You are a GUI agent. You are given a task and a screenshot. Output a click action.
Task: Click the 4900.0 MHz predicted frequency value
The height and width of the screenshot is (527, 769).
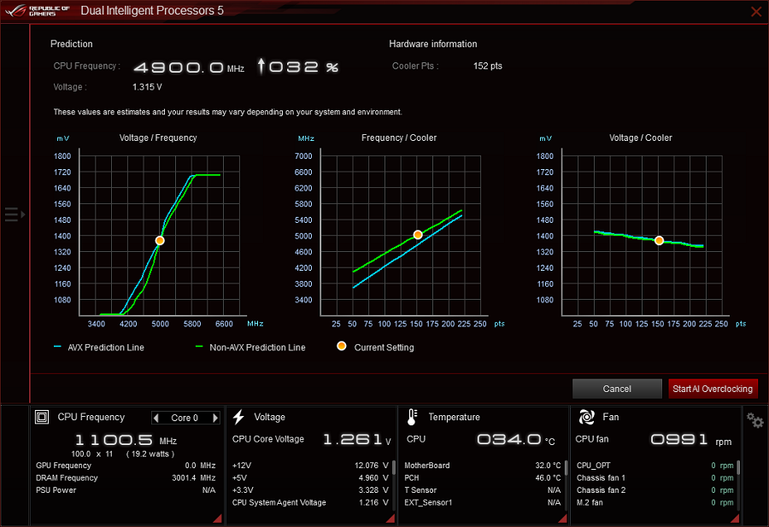click(189, 67)
